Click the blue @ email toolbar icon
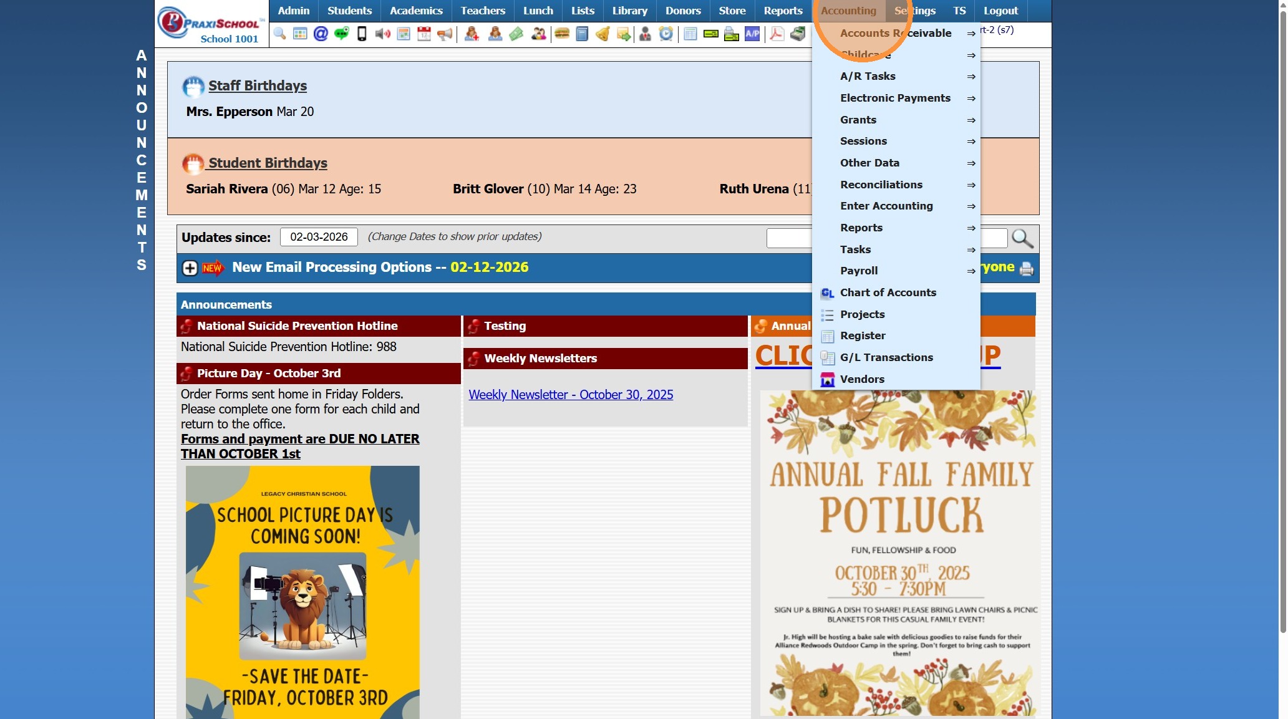1288x719 pixels. [x=321, y=34]
